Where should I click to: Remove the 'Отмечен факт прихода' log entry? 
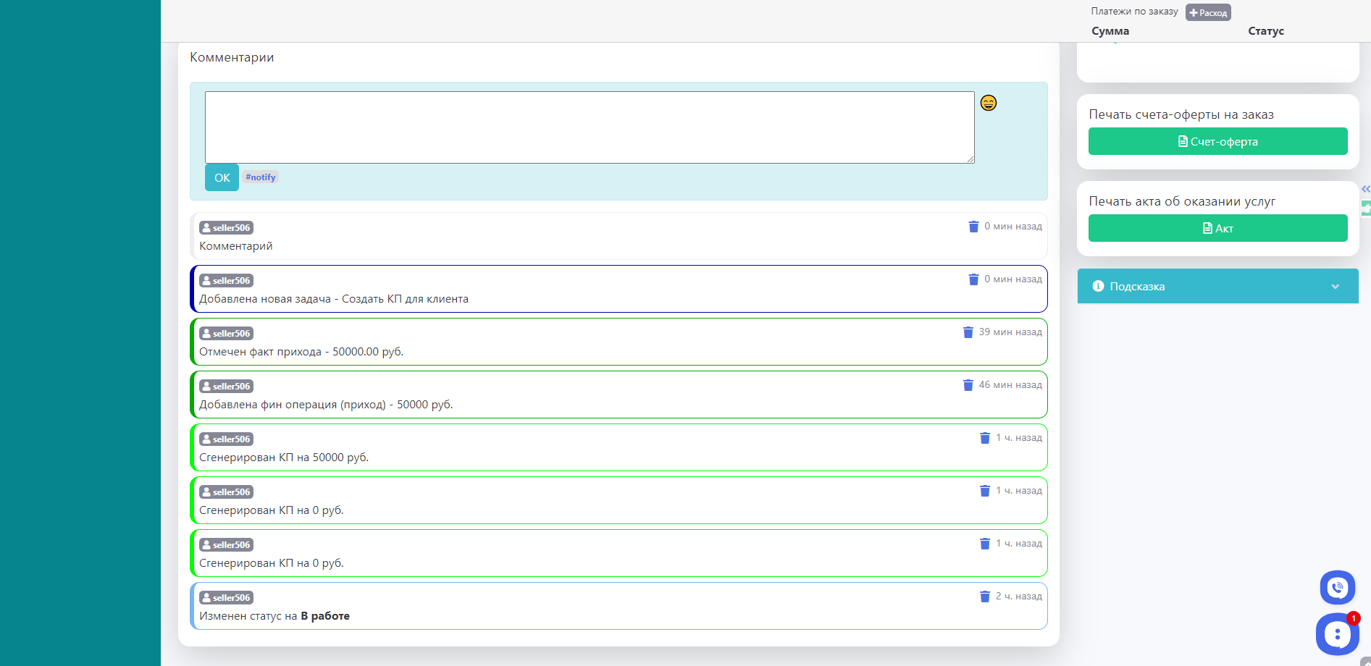(968, 332)
